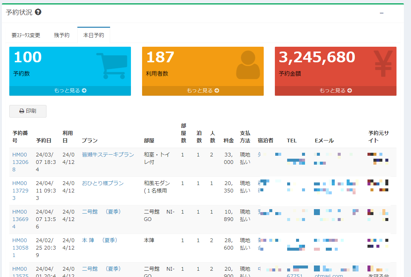411x277 pixels.
Task: Open もっと見る under 利用者数
Action: (x=203, y=91)
